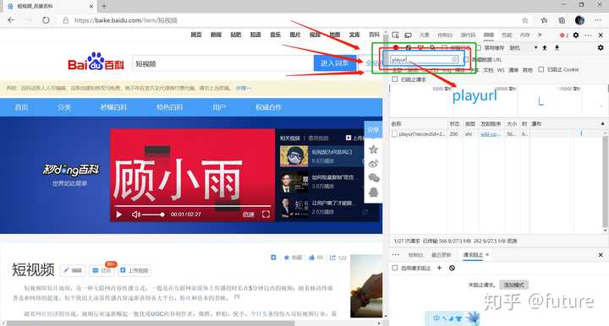This screenshot has height=326, width=609.
Task: Import HAR file upload arrow
Action: tap(545, 47)
